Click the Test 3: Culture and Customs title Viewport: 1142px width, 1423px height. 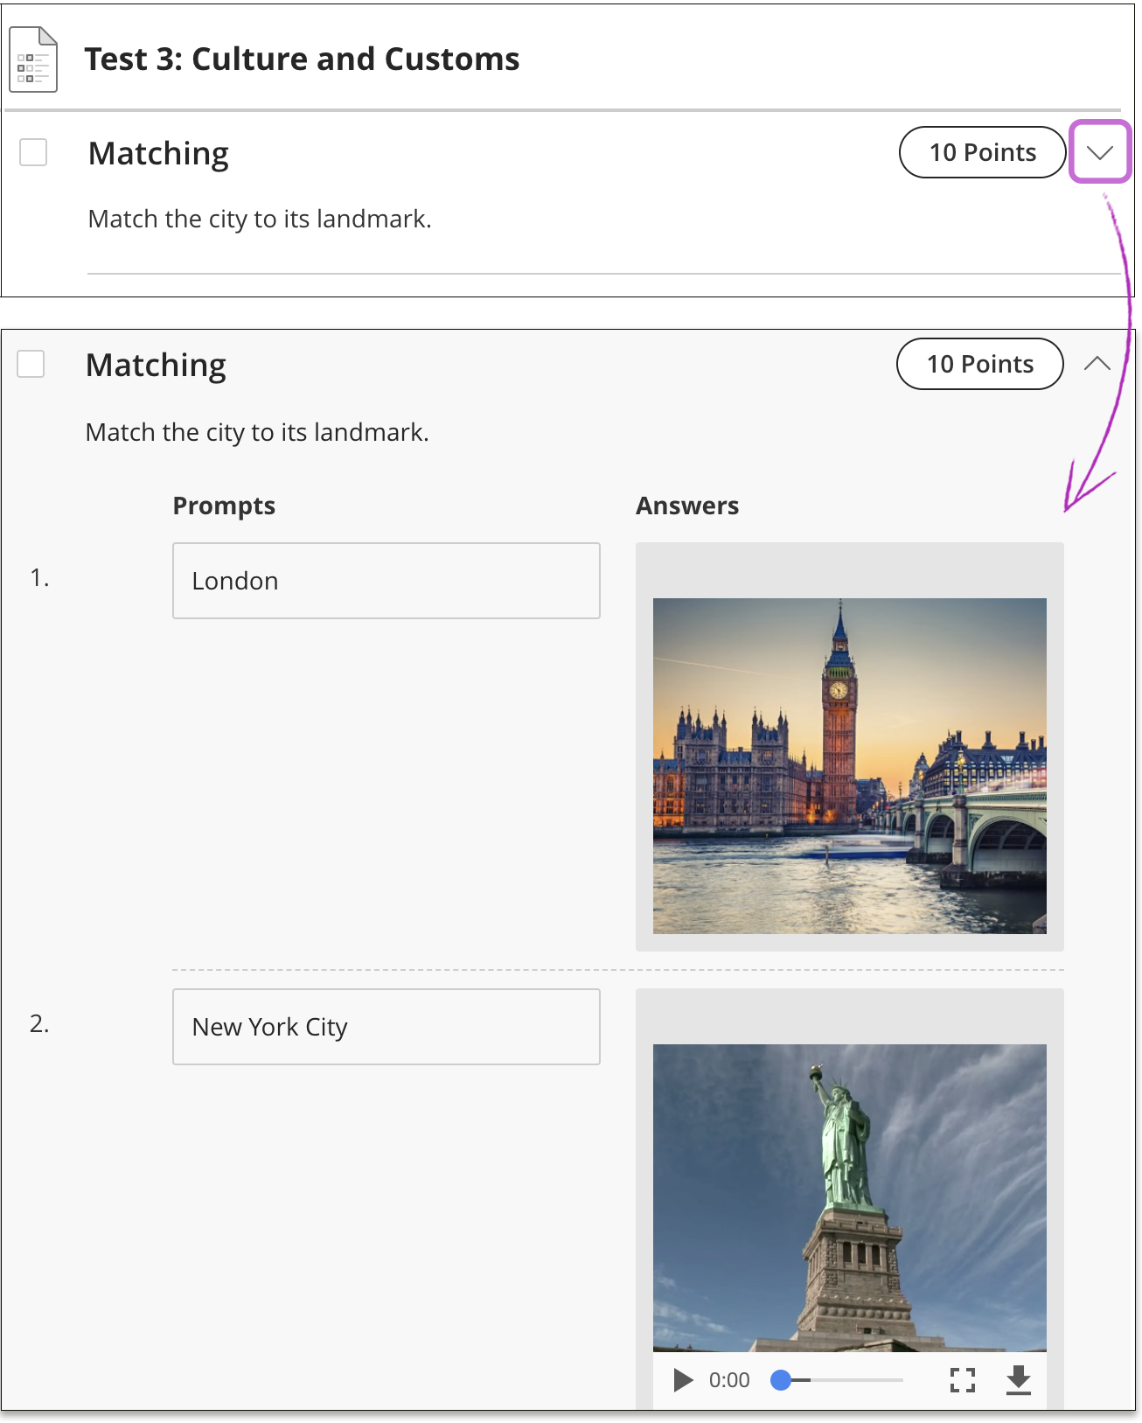pos(302,59)
